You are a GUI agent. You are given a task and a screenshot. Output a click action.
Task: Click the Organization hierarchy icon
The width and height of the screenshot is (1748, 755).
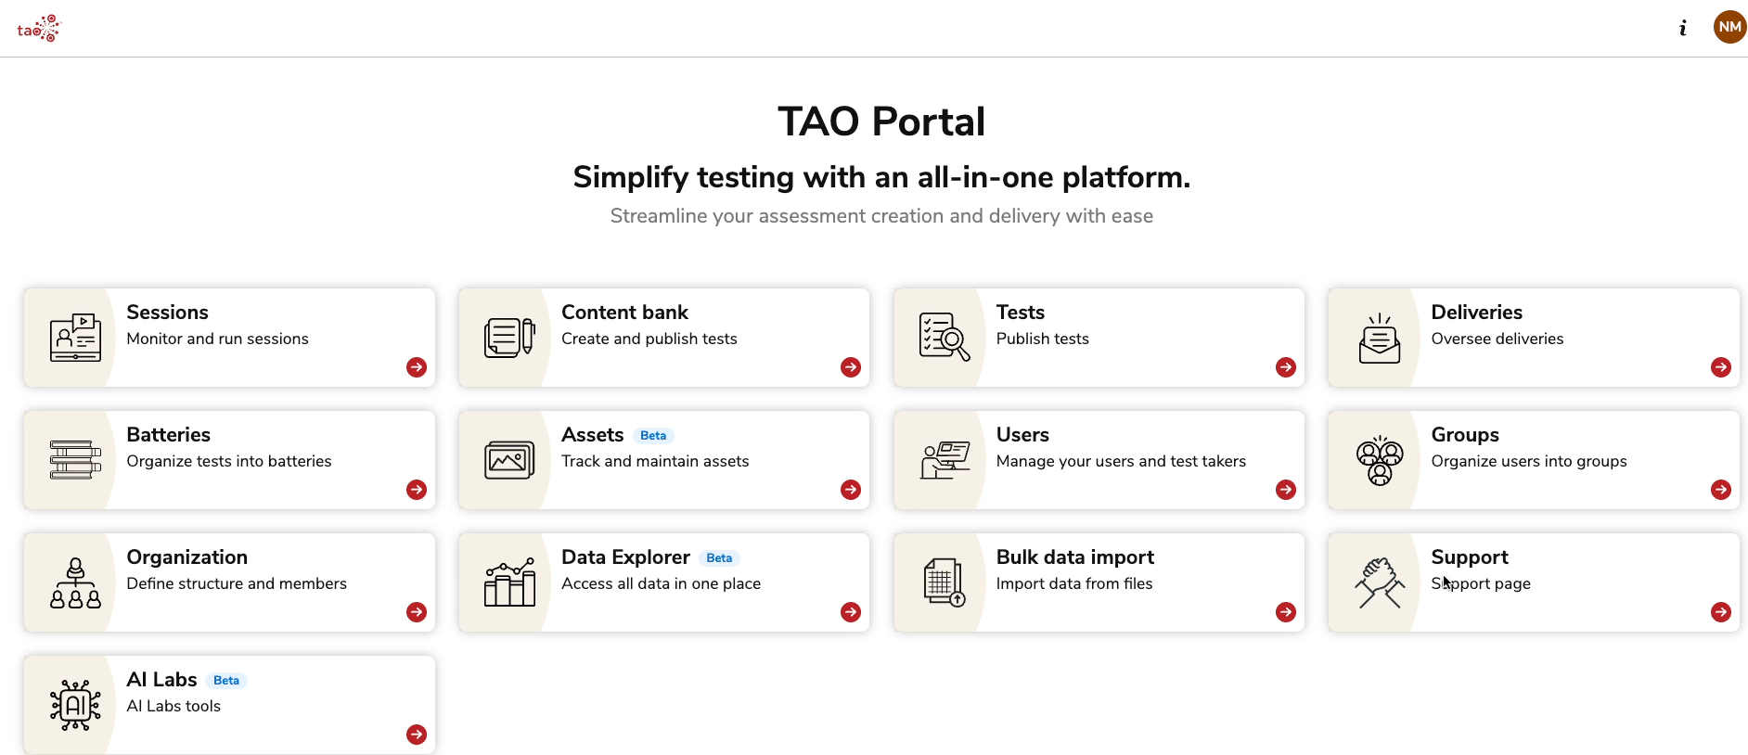point(75,582)
